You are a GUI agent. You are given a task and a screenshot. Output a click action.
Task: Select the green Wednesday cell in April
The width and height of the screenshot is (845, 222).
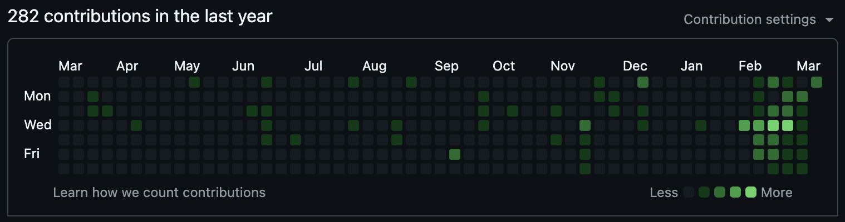136,125
